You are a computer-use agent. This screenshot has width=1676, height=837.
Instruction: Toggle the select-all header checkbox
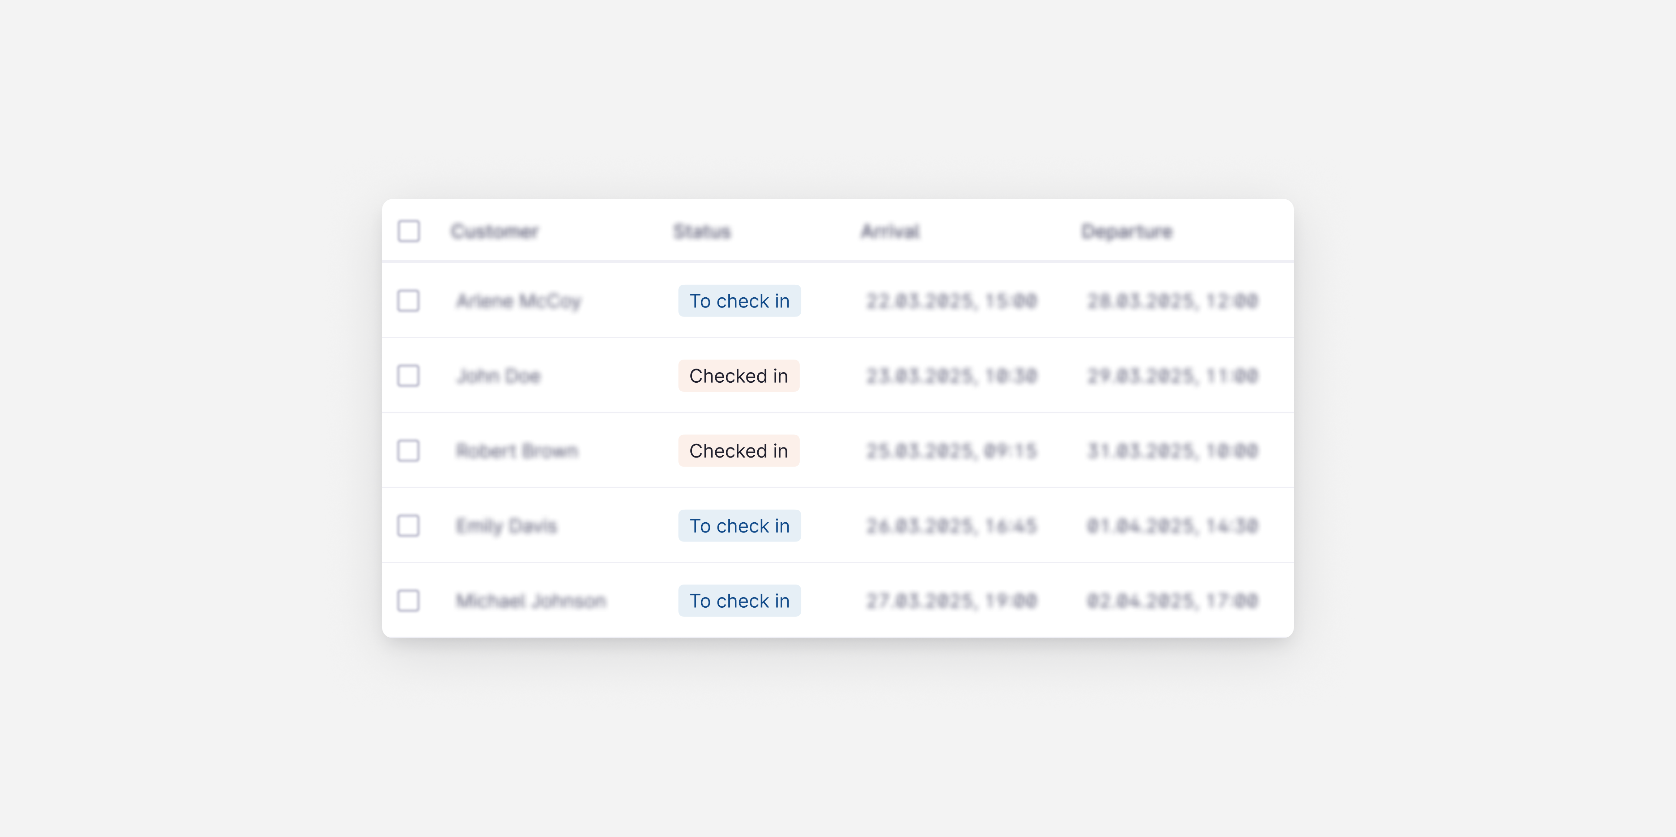(x=409, y=231)
